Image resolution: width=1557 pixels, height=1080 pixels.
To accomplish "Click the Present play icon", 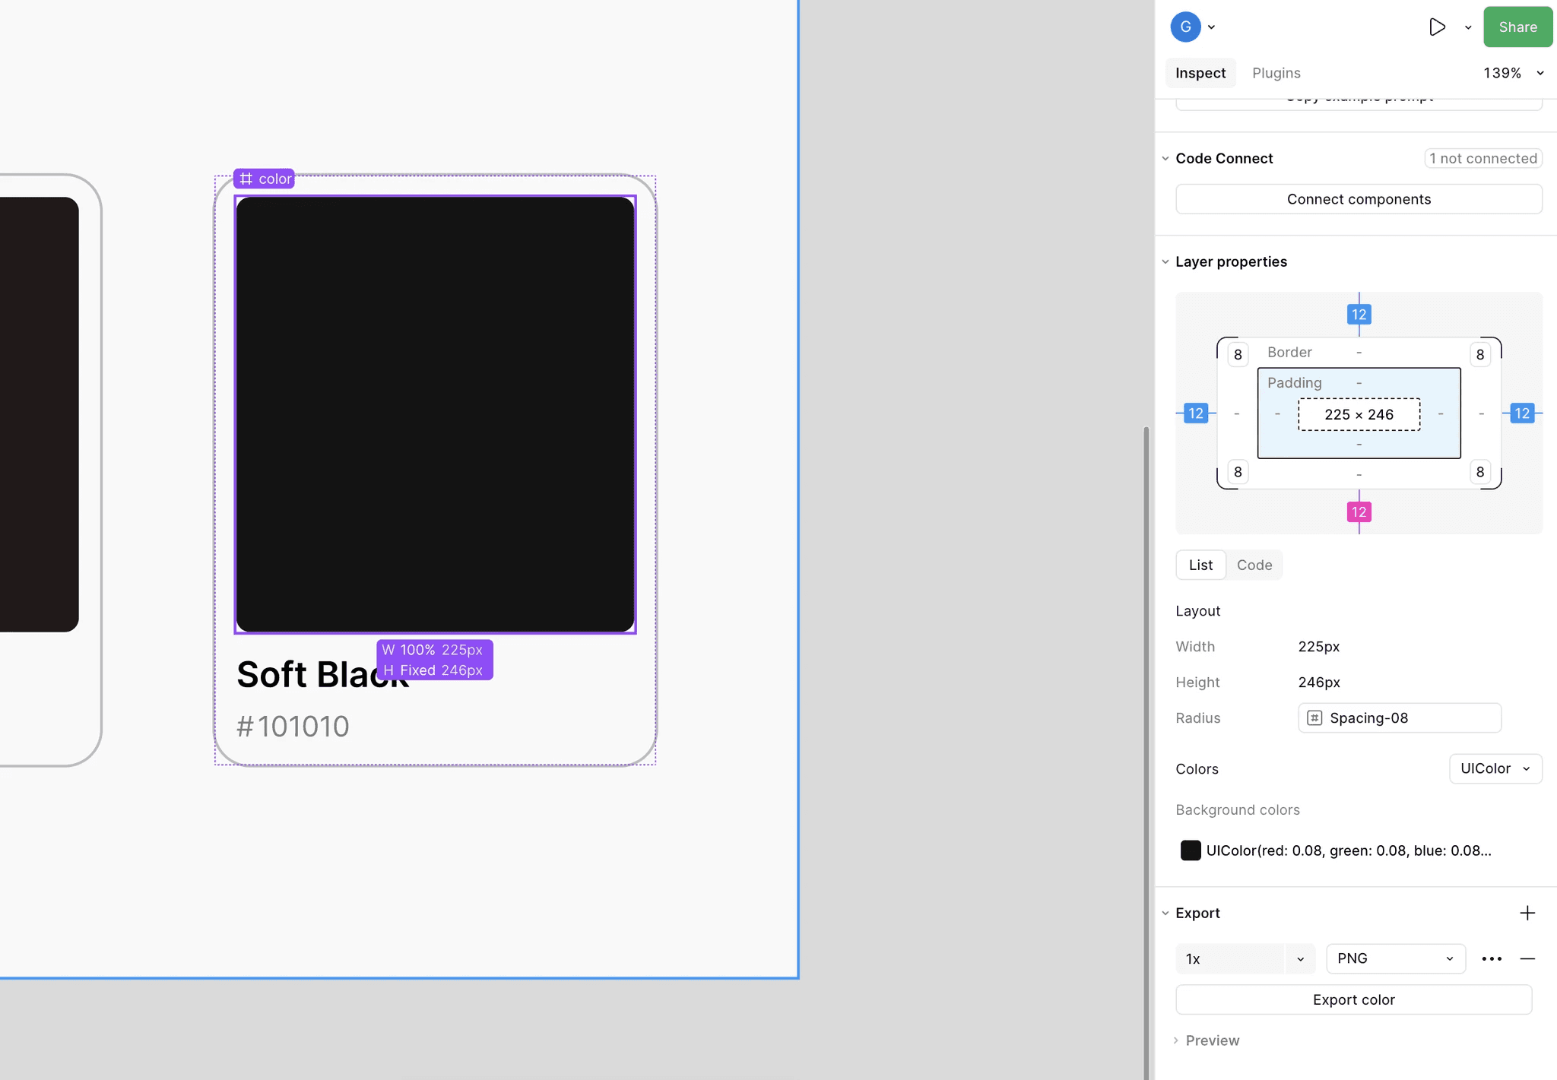I will 1436,27.
